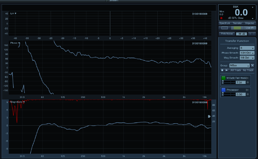The width and height of the screenshot is (258, 159).
Task: Click the red SPL meter record indicator
Action: pyautogui.click(x=221, y=18)
